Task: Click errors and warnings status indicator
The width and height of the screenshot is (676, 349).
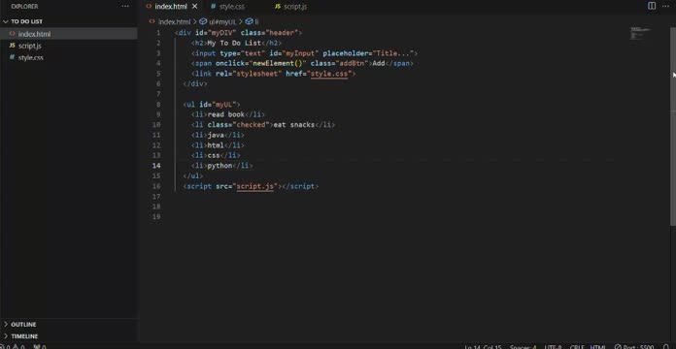Action: click(13, 346)
